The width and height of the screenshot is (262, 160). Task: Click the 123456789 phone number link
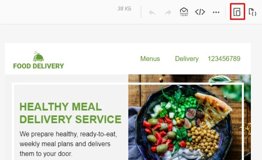pyautogui.click(x=224, y=59)
